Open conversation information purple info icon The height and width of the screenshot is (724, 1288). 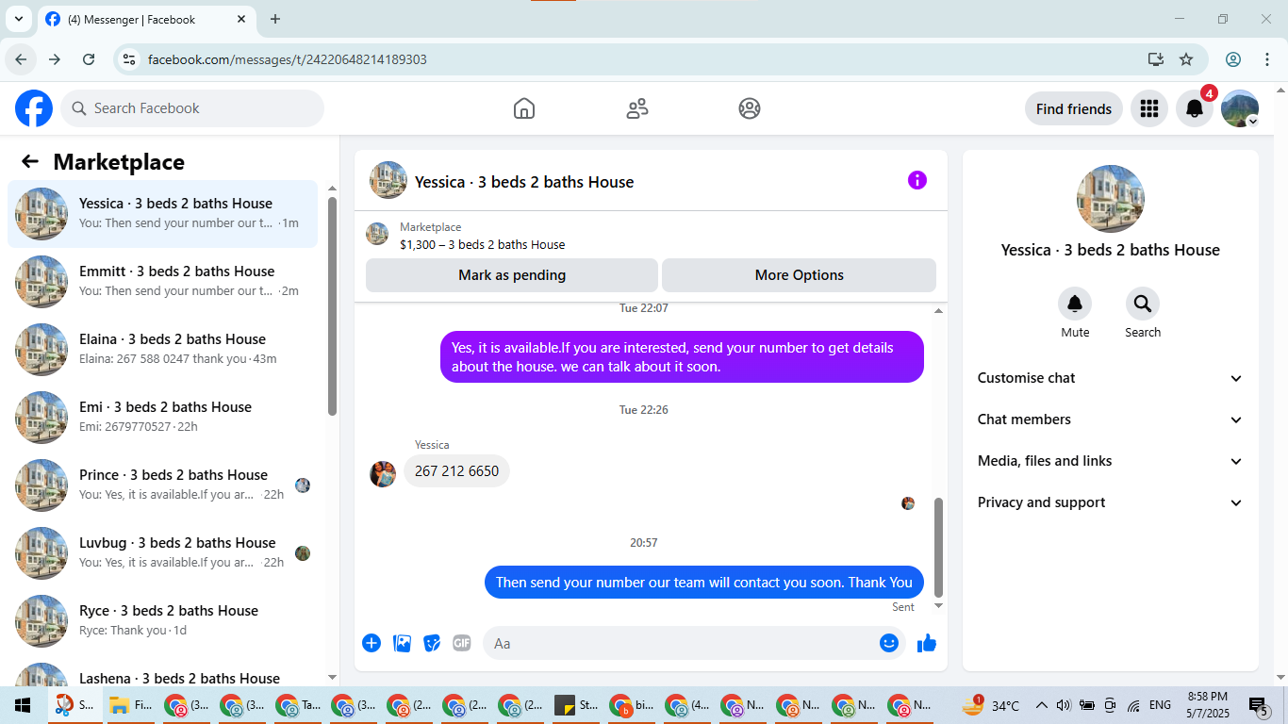(917, 180)
